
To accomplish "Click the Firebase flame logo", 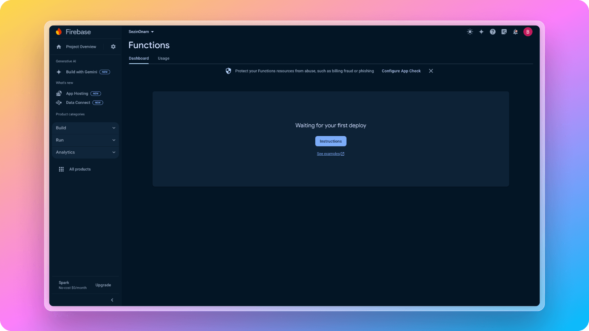I will [59, 32].
